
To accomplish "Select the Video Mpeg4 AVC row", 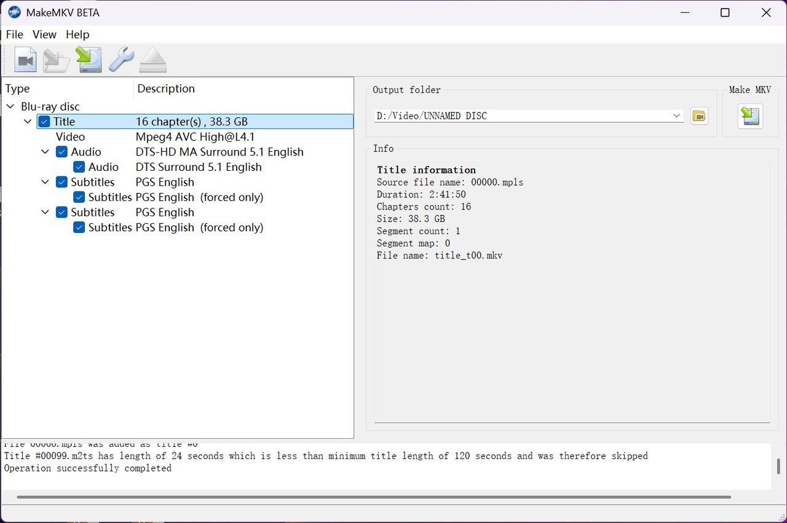I will [178, 137].
